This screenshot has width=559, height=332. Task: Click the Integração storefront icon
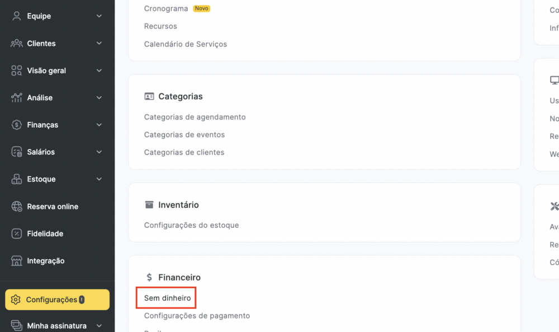(x=16, y=260)
